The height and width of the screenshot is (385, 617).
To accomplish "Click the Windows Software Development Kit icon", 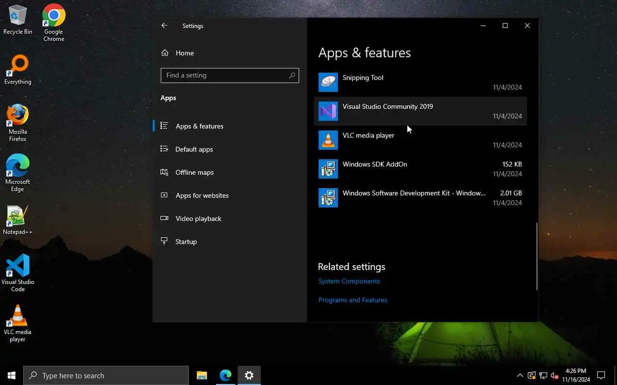I will pyautogui.click(x=328, y=198).
